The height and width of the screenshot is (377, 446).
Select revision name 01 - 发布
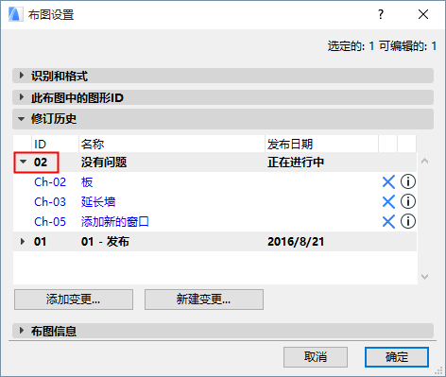[x=105, y=242]
